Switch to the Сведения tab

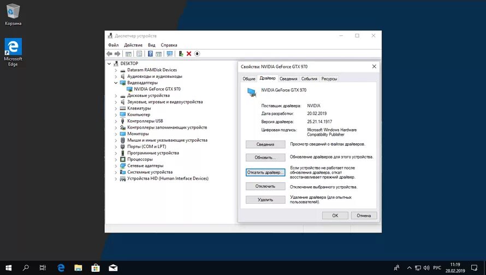pos(288,79)
